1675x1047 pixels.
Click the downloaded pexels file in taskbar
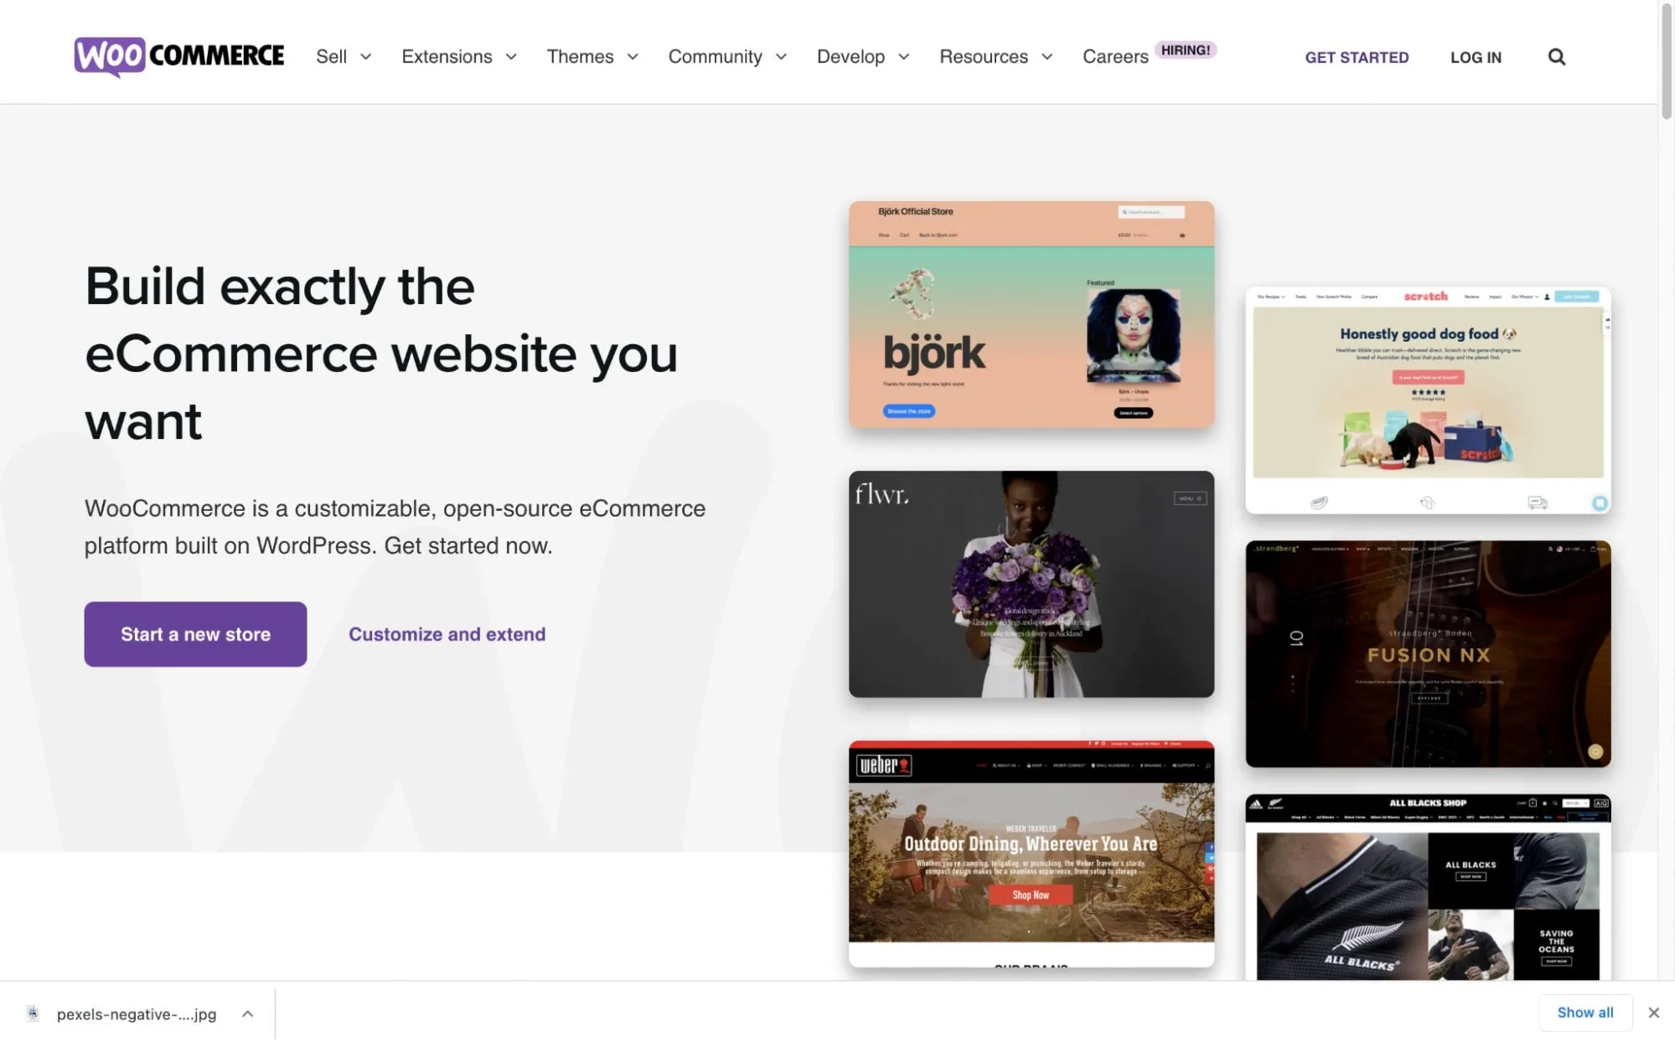point(137,1013)
